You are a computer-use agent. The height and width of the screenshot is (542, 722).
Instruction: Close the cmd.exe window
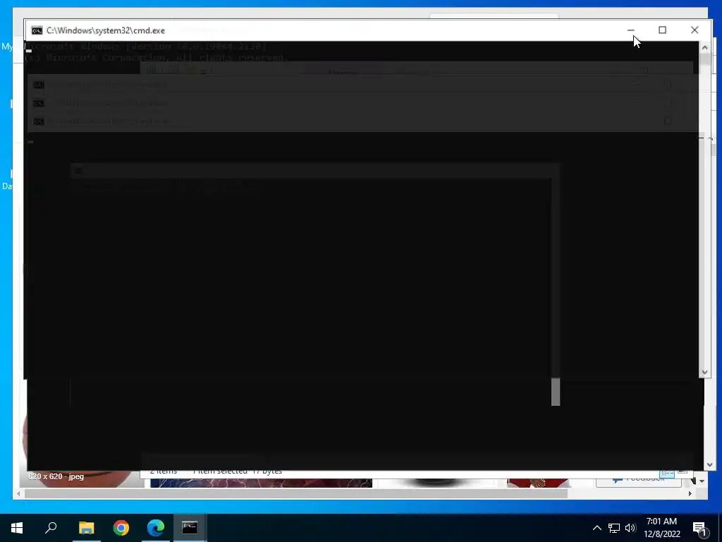[695, 30]
